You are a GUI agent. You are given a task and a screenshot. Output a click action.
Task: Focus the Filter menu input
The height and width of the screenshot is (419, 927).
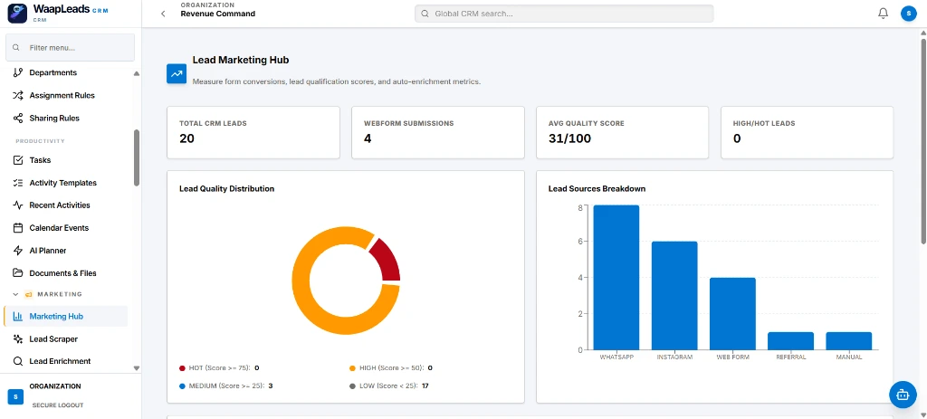point(71,48)
